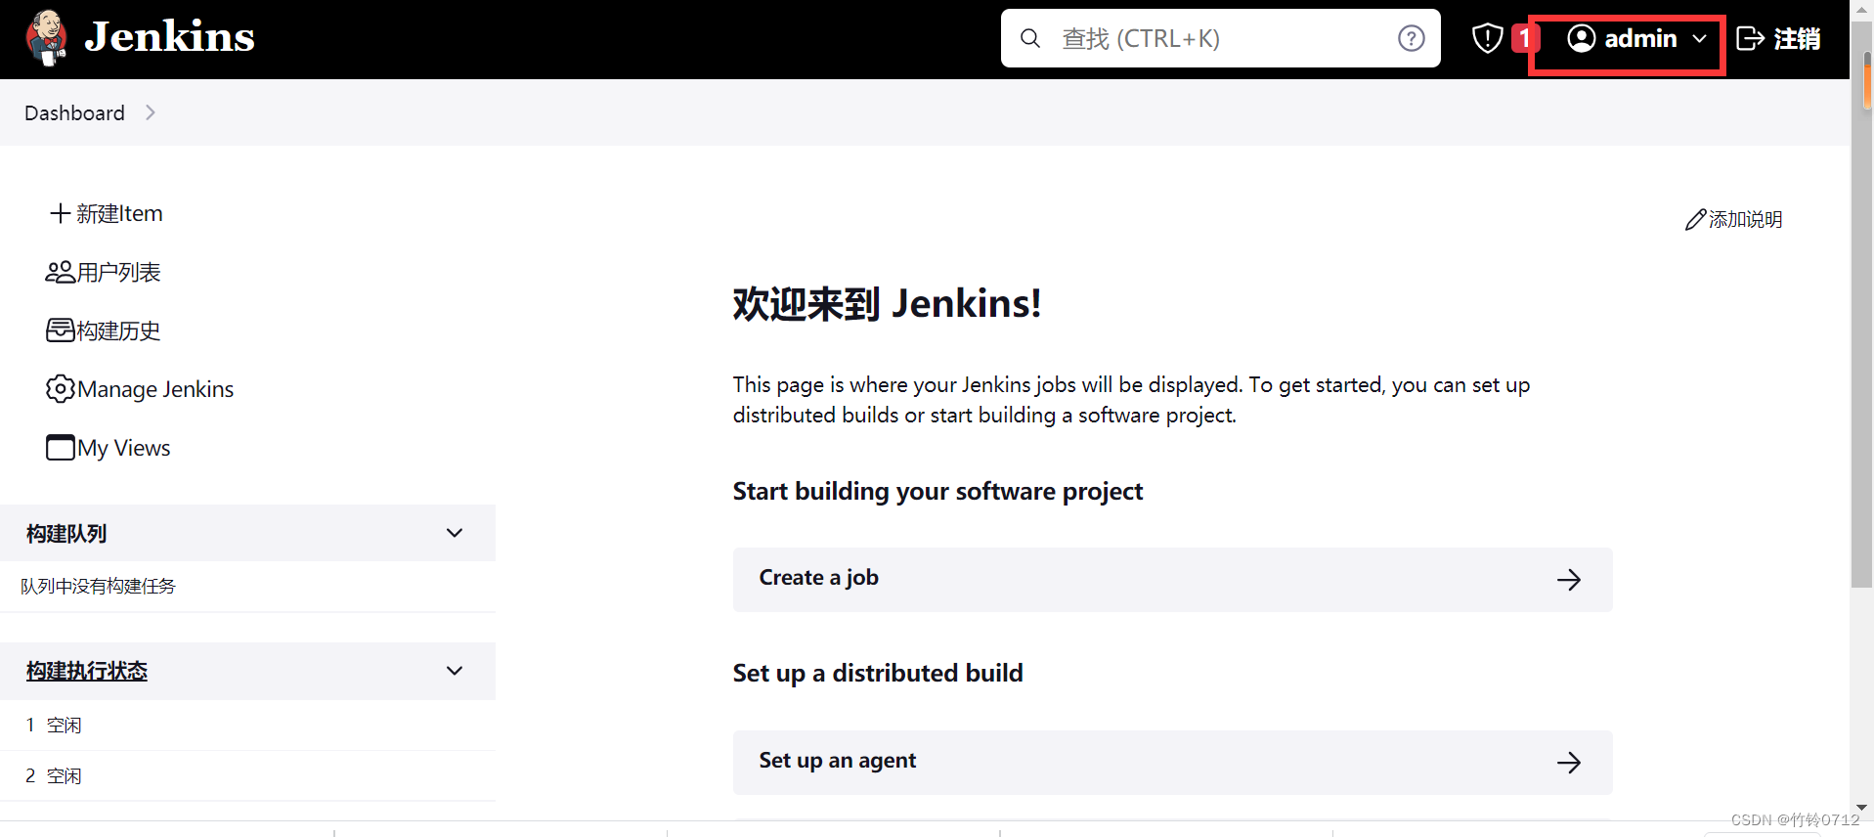
Task: Open search help question mark icon
Action: click(1411, 38)
